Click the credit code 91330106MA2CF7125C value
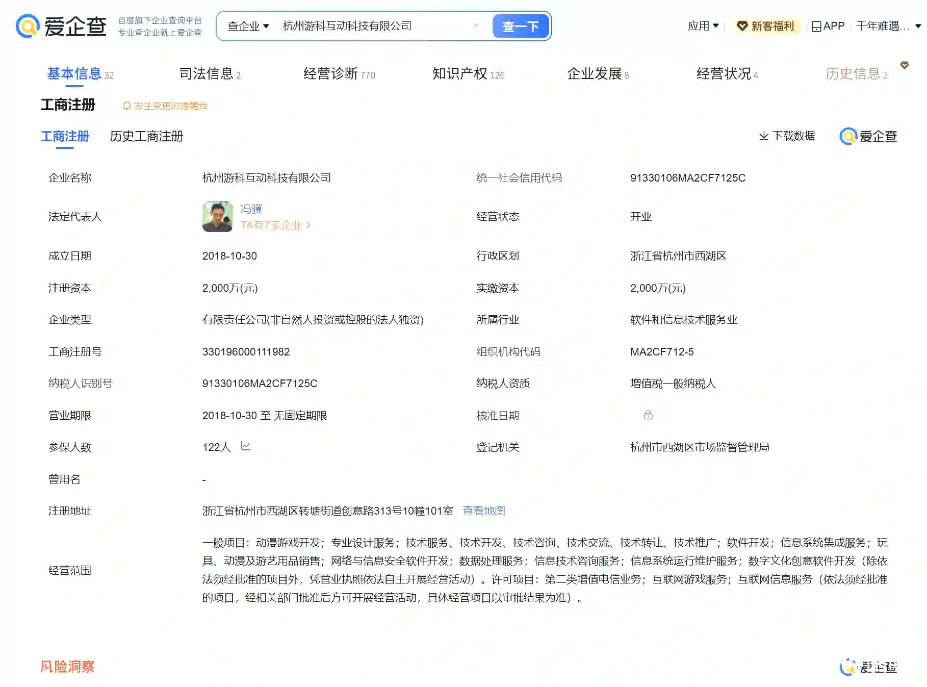Viewport: 927px width, 687px height. (688, 178)
